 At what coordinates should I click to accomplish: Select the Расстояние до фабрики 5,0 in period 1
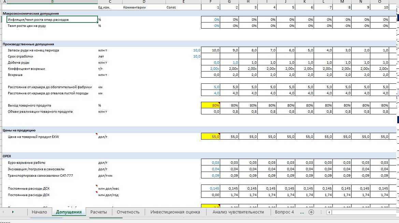pos(211,87)
